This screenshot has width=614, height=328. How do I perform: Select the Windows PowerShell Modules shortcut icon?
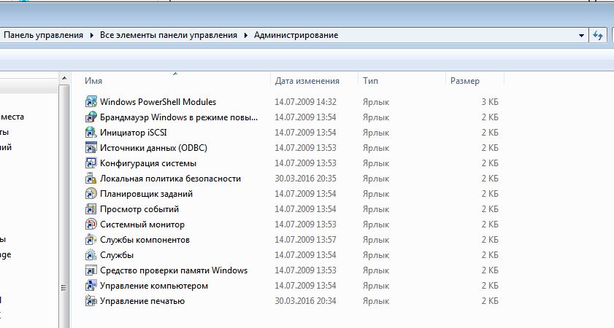tap(91, 101)
